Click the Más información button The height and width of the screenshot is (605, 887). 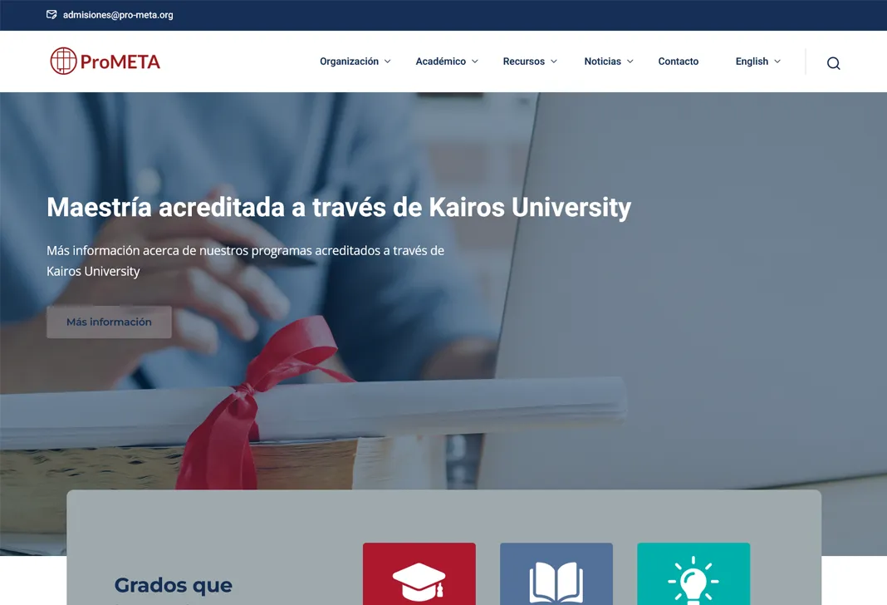[x=109, y=322]
